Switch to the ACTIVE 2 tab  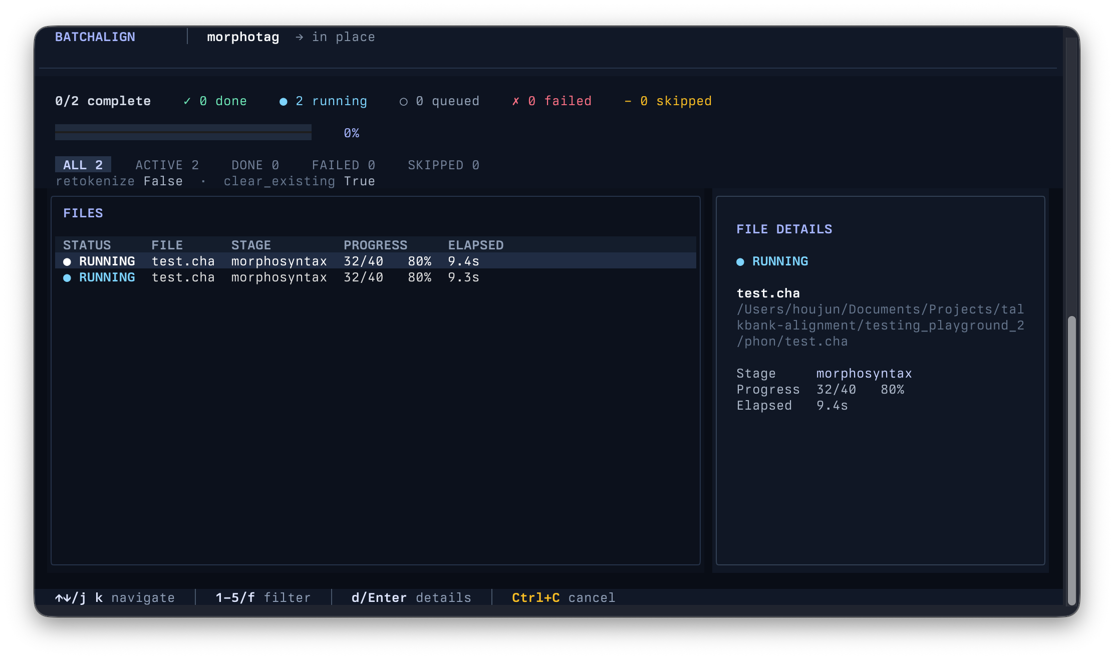167,165
